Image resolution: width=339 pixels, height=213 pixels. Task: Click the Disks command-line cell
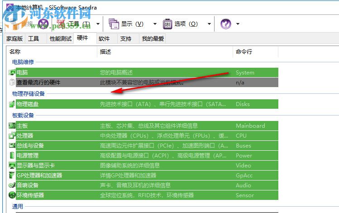click(x=243, y=104)
